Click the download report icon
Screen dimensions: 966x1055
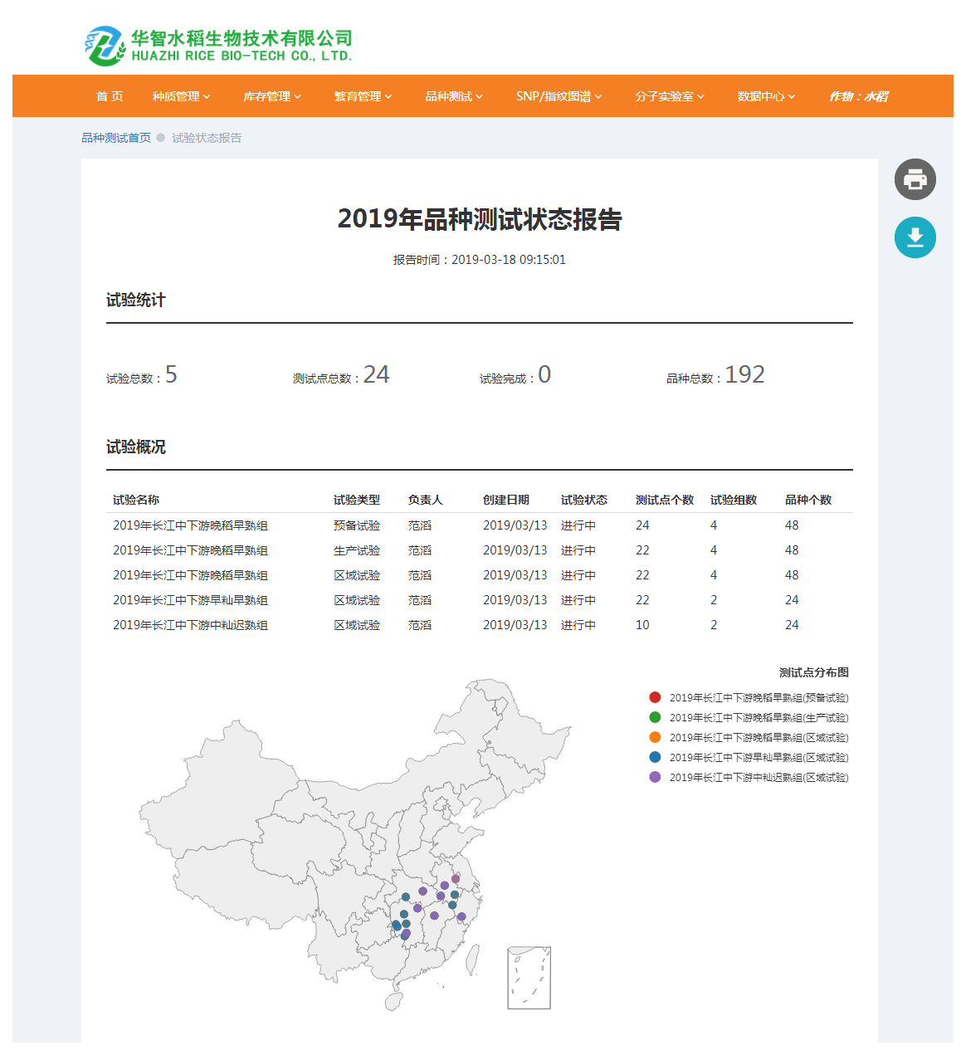click(x=915, y=237)
